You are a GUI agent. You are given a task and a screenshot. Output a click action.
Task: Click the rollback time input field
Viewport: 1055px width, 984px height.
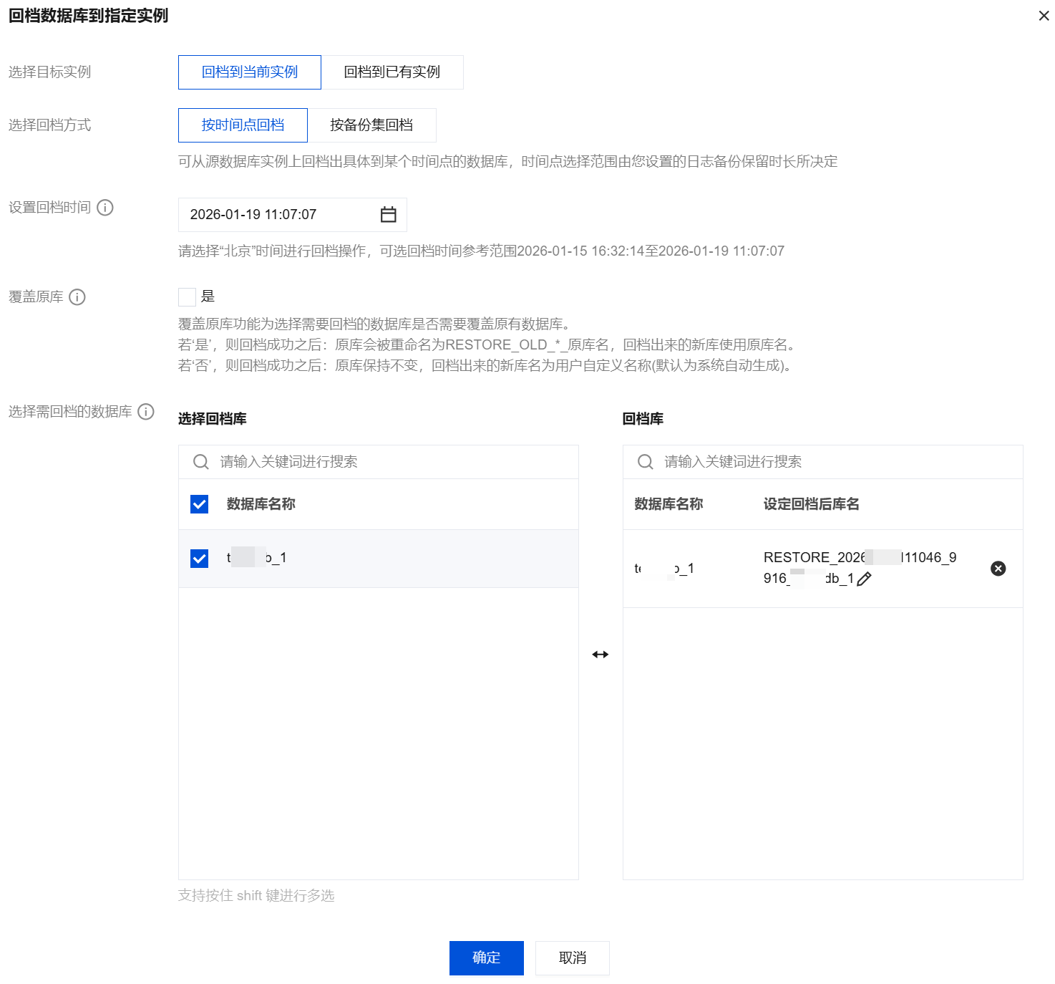coord(293,215)
